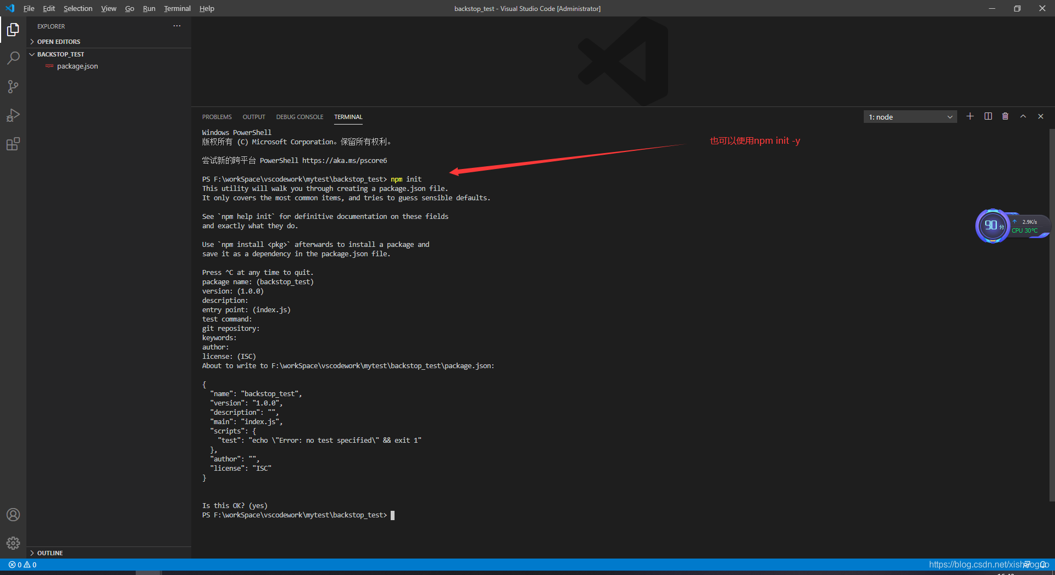Screen dimensions: 1055x575
Task: Click the errors and warnings status indicator
Action: (x=23, y=565)
